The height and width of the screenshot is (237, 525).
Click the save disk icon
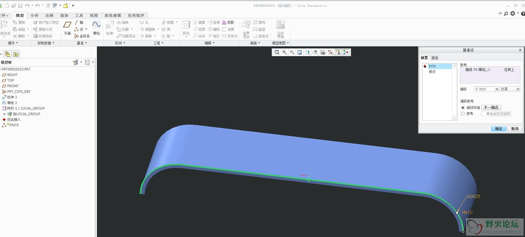pyautogui.click(x=20, y=6)
